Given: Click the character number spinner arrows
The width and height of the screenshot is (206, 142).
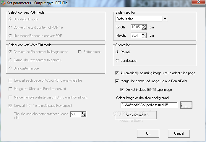Looking at the screenshot, I should click(84, 114).
